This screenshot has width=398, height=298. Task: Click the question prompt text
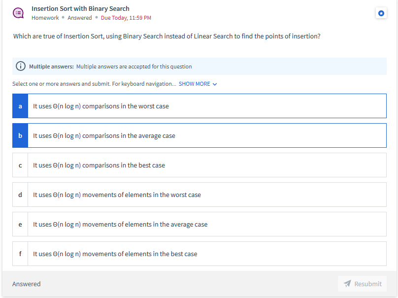point(166,36)
